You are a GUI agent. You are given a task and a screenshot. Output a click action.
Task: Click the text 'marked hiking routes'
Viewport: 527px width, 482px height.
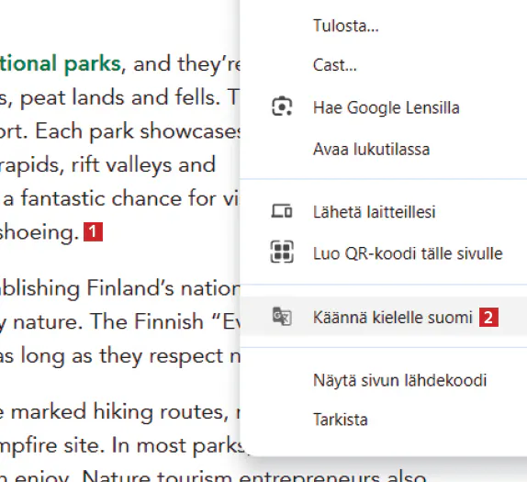click(120, 411)
